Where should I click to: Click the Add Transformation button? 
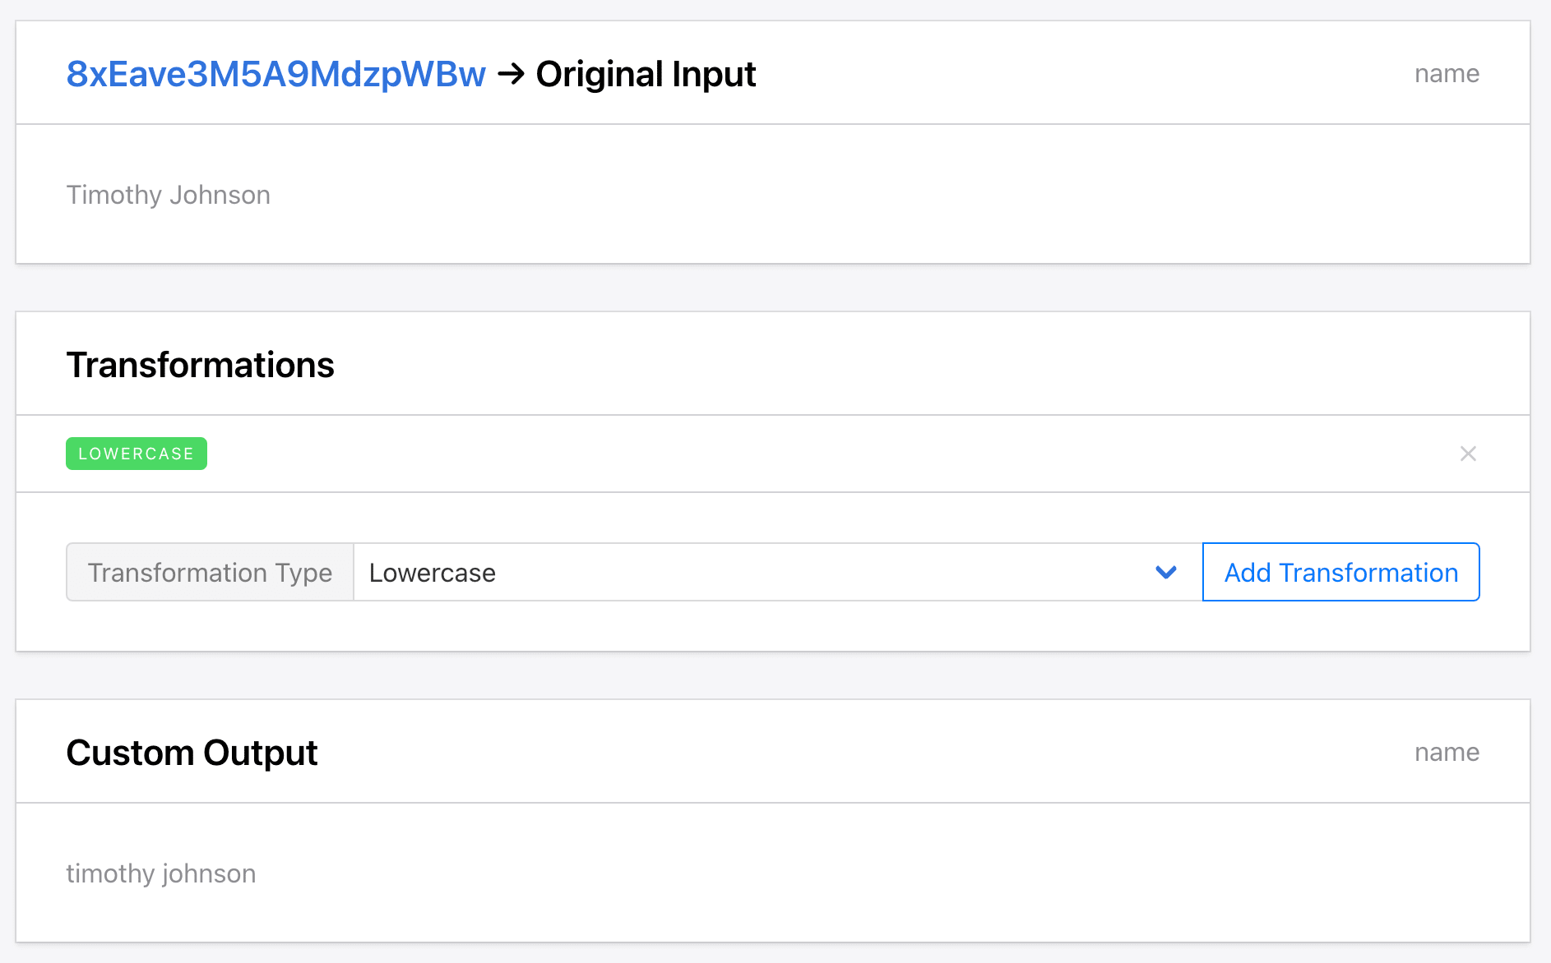point(1341,572)
